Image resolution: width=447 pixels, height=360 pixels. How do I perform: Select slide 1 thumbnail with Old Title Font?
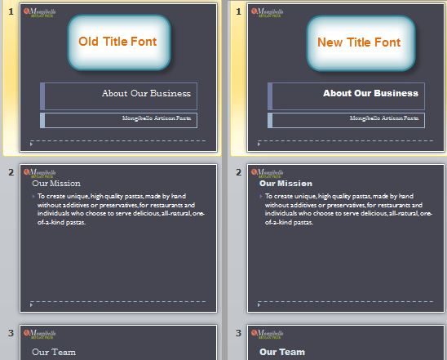click(x=118, y=78)
